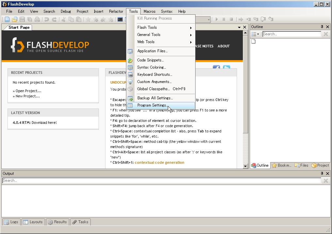332x234 pixels.
Task: Expand the Web Tools submenu
Action: tap(161, 42)
